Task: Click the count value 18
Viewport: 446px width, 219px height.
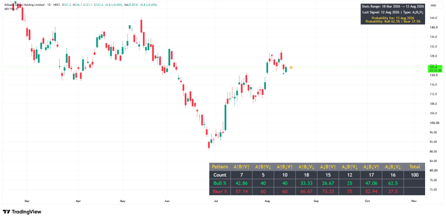Action: click(x=306, y=175)
